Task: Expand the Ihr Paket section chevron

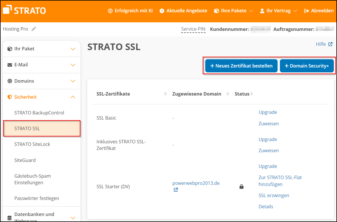Action: pos(73,49)
